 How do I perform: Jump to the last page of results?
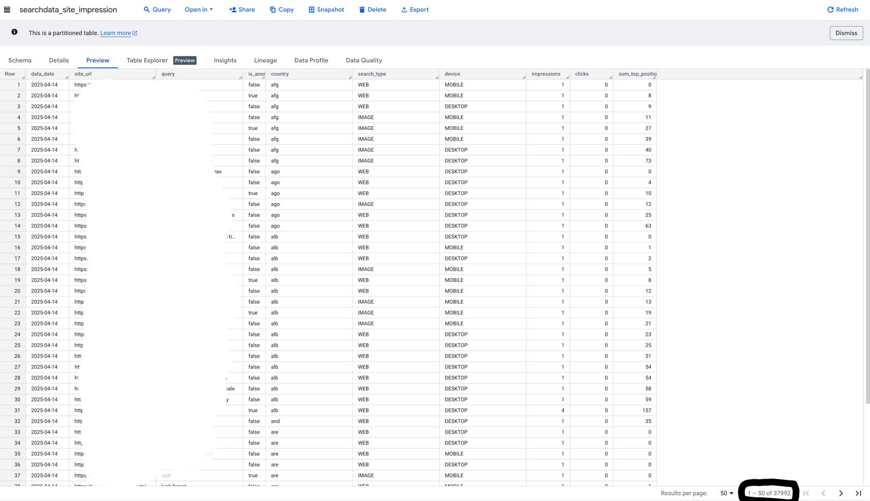coord(858,493)
